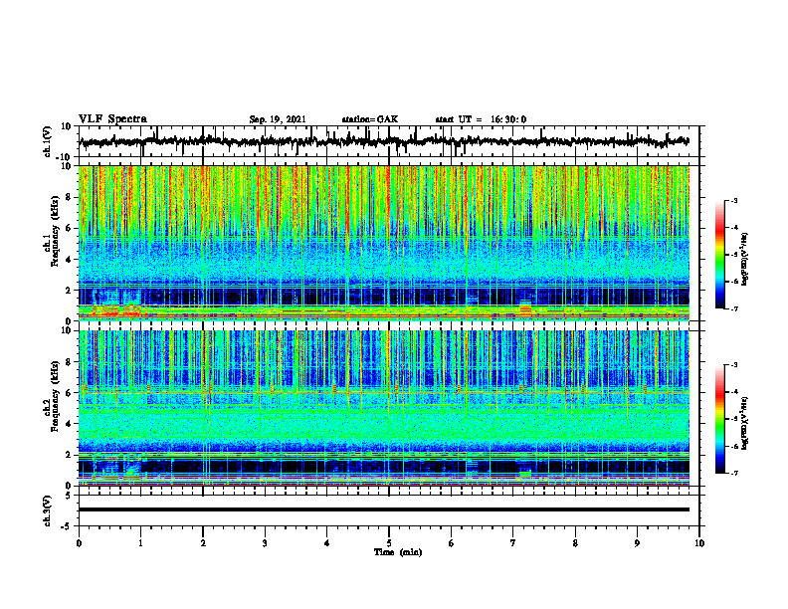Click the "1" tick on the time axis
Viewport: 788px width, 609px height.
tap(140, 543)
